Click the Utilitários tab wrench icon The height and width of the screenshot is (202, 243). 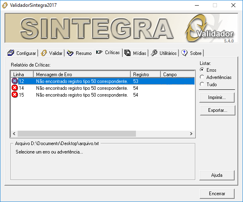pyautogui.click(x=154, y=53)
